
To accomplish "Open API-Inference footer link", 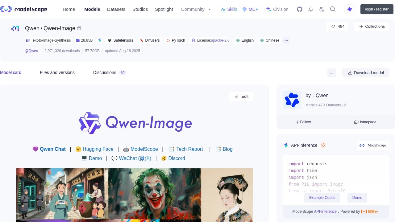I will (325, 212).
